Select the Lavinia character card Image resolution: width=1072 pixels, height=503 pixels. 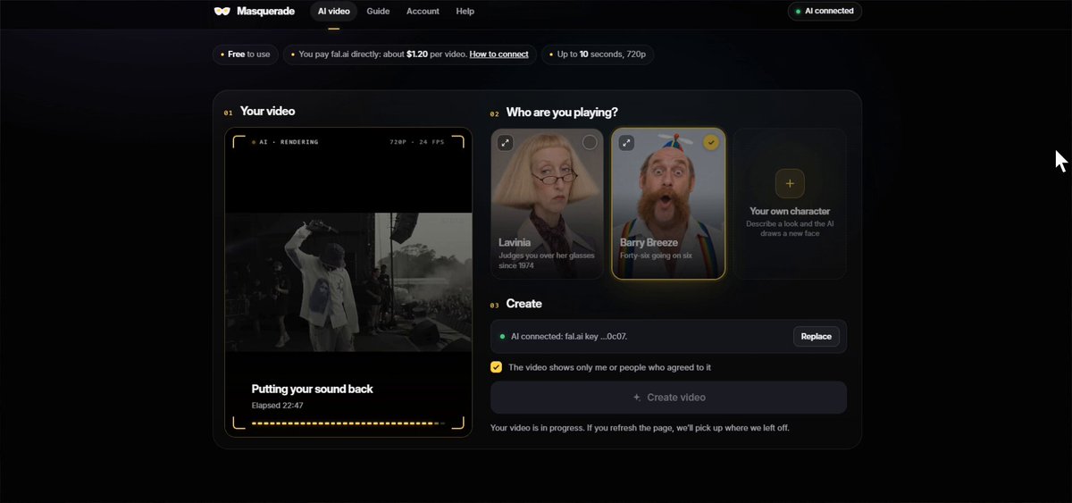point(547,204)
